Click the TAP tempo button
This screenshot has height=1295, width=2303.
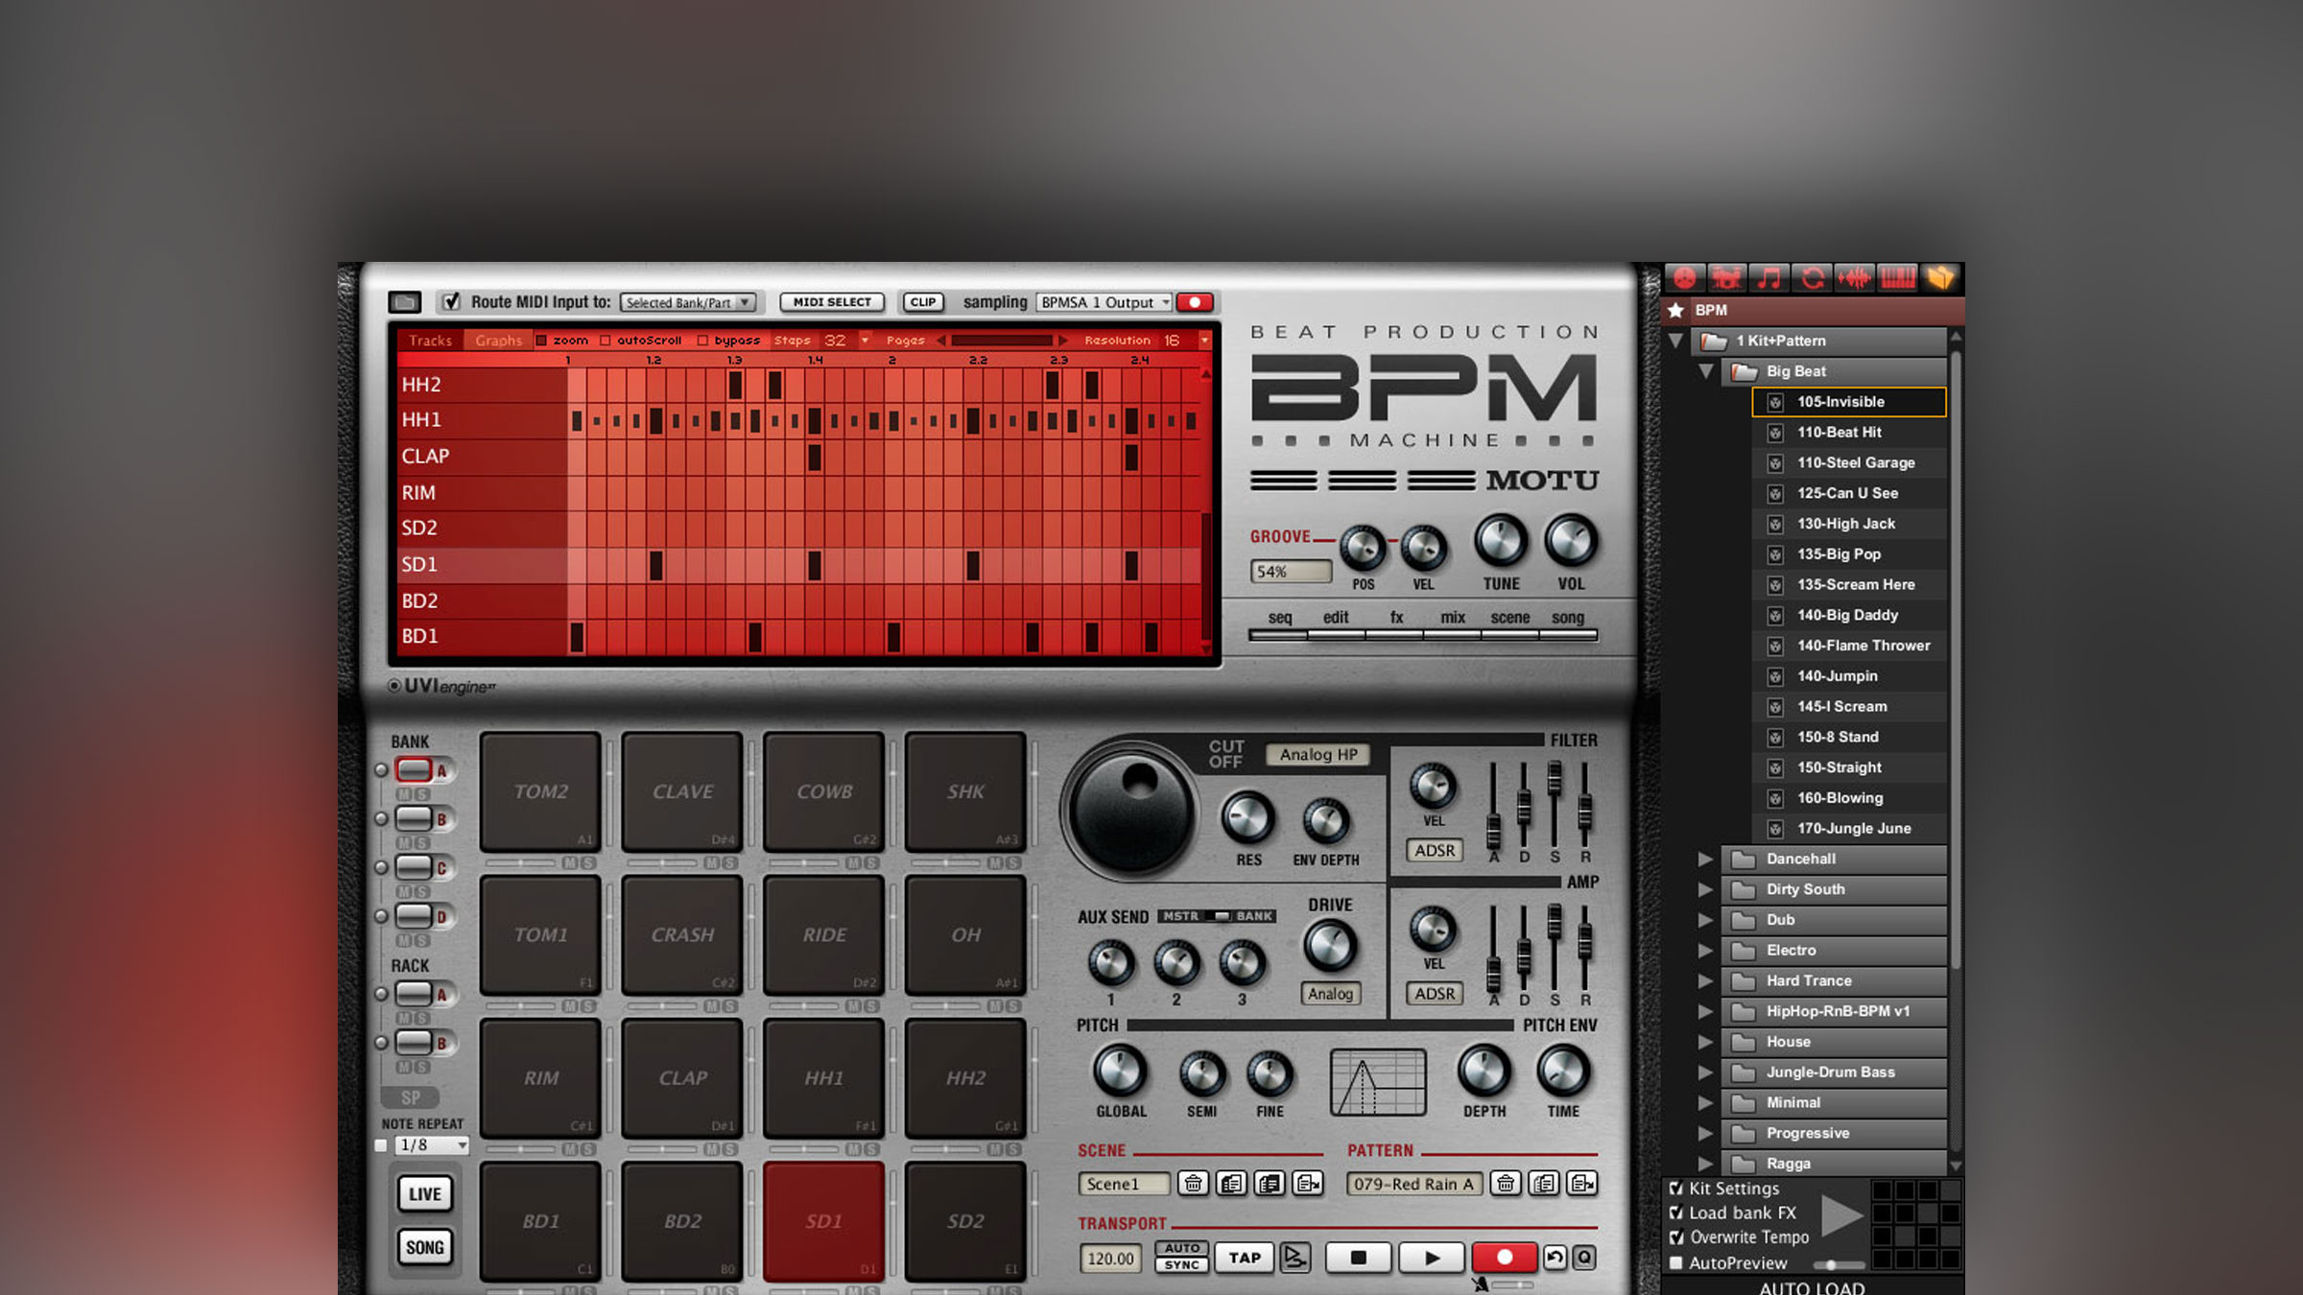tap(1245, 1258)
